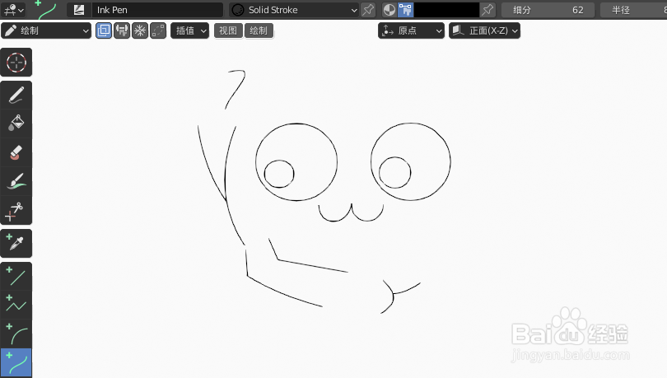This screenshot has width=667, height=378.
Task: Click the Solid Stroke material sphere icon
Action: [x=238, y=10]
